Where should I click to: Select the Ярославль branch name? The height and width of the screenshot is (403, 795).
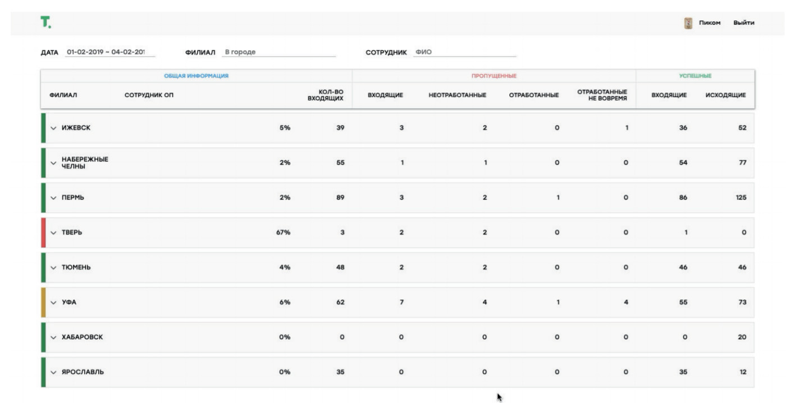[83, 372]
